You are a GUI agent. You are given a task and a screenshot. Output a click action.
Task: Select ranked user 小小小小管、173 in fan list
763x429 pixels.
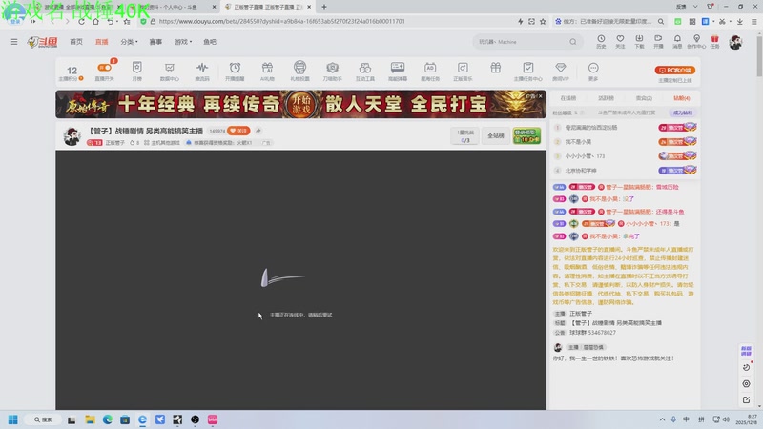tap(585, 156)
